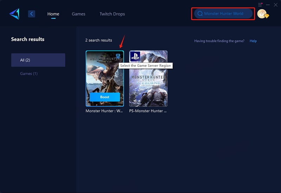Select the All (2) filter
The width and height of the screenshot is (281, 193).
(38, 60)
